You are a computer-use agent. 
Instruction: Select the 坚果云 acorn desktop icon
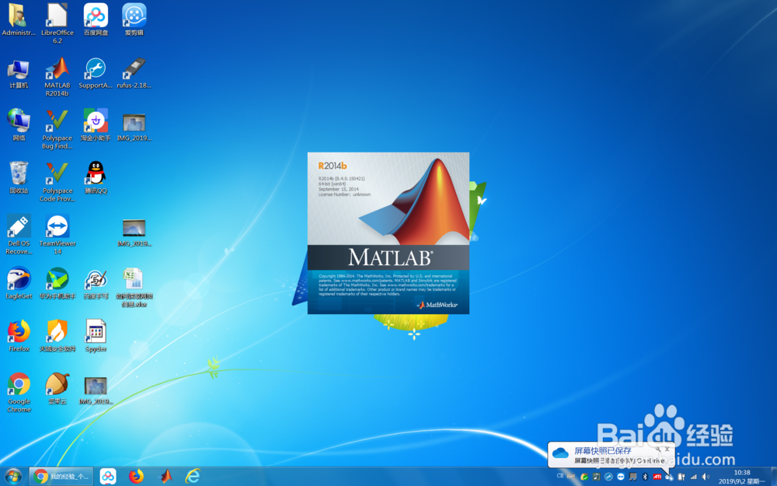pyautogui.click(x=57, y=388)
